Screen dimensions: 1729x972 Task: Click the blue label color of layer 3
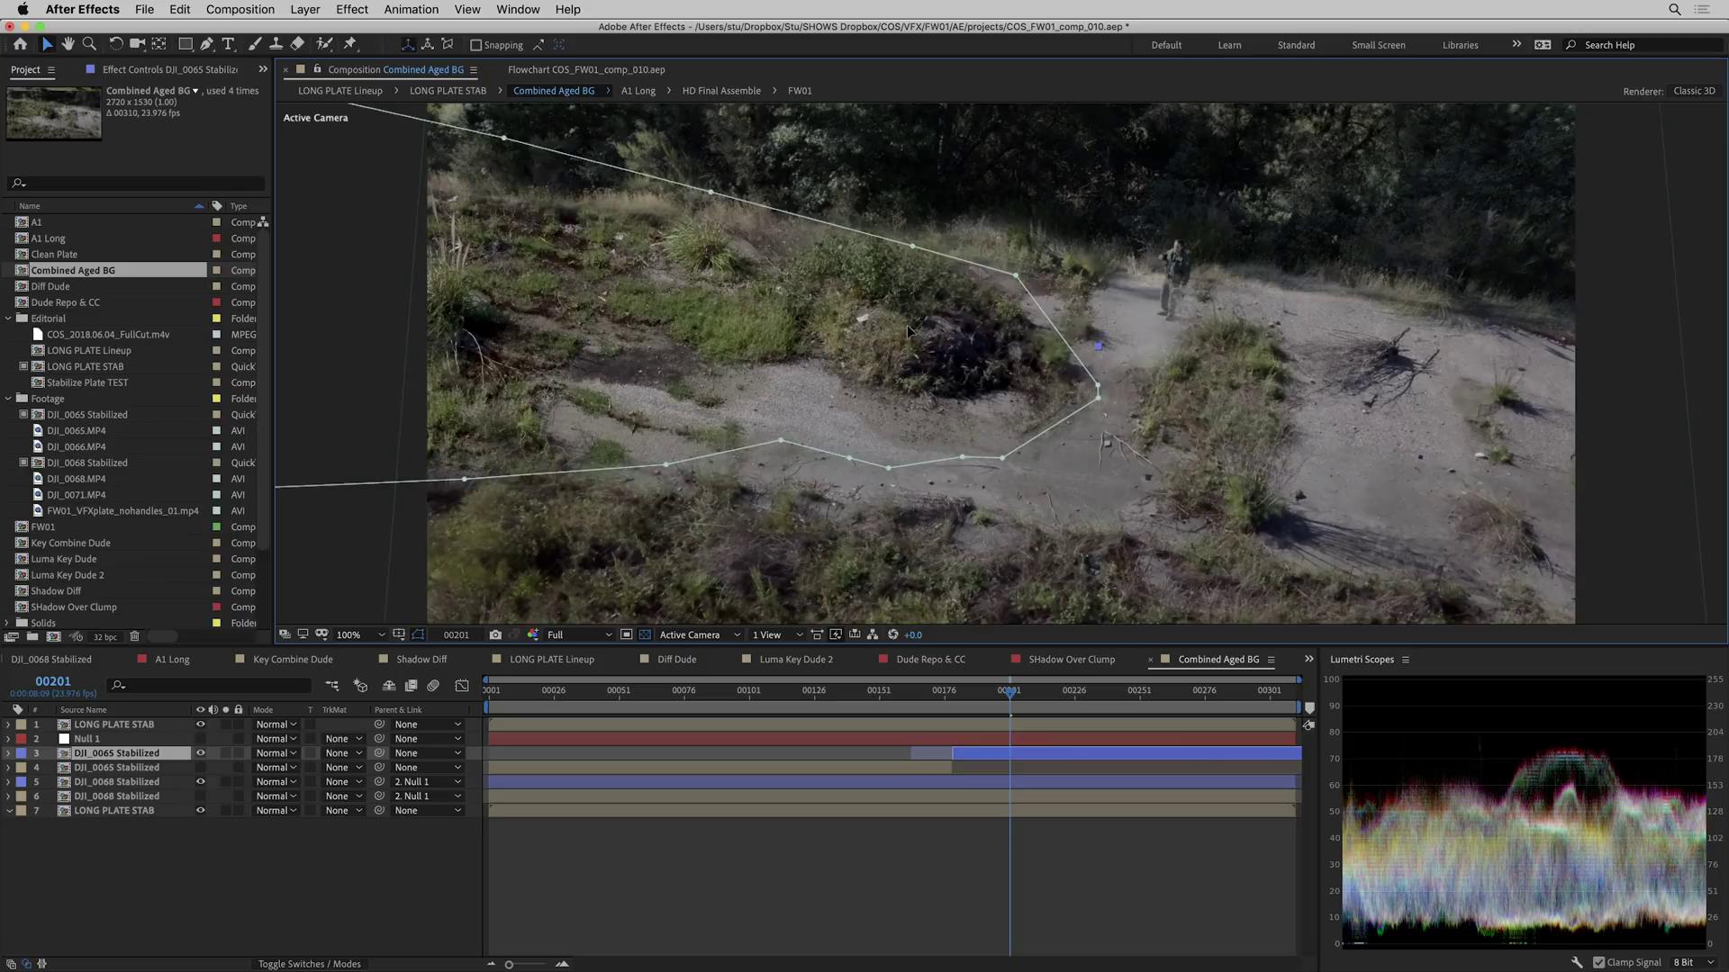pos(21,753)
